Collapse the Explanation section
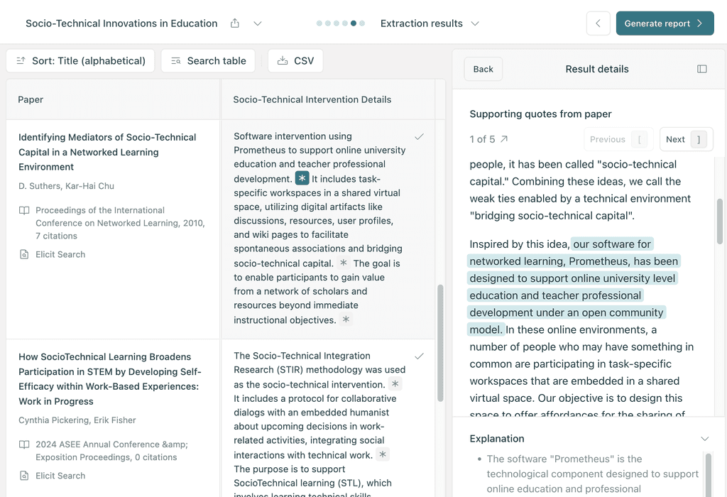Image resolution: width=727 pixels, height=497 pixels. coord(705,438)
